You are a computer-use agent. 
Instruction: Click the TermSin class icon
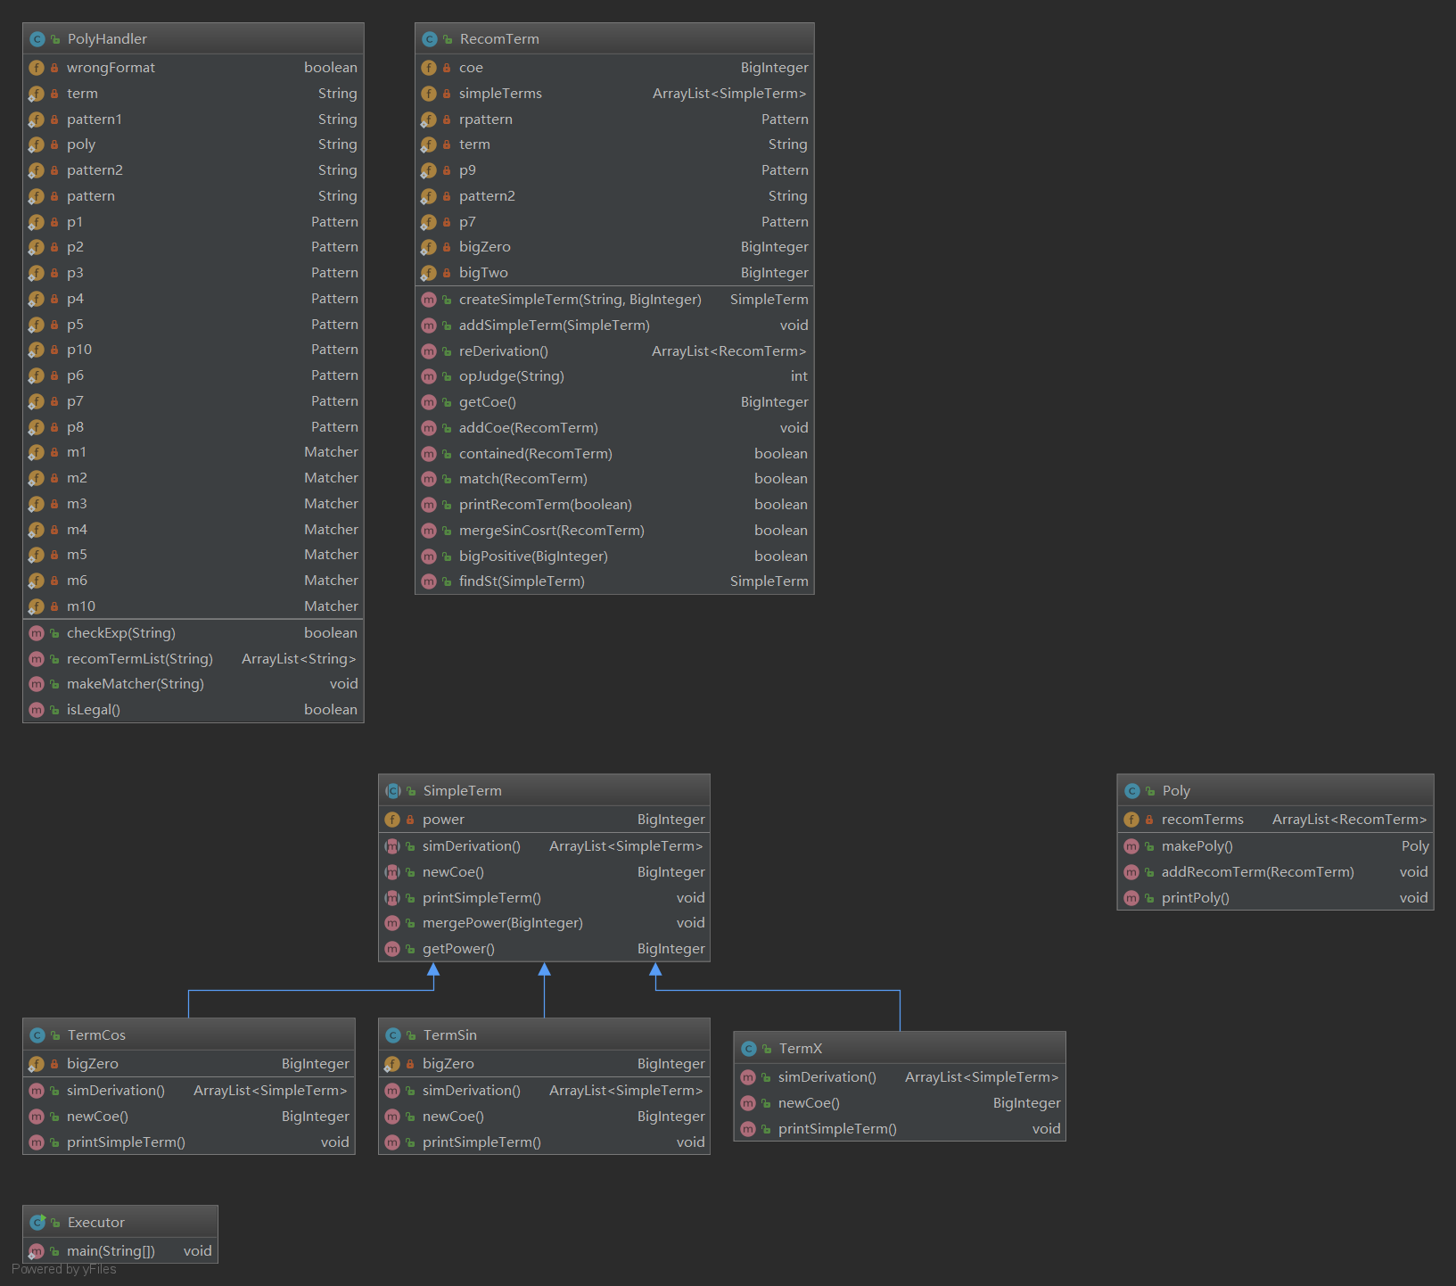click(392, 1035)
